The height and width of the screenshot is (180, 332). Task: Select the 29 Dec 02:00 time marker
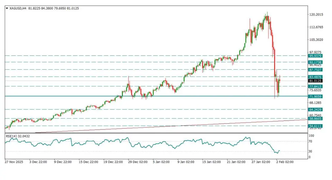[x=138, y=162]
